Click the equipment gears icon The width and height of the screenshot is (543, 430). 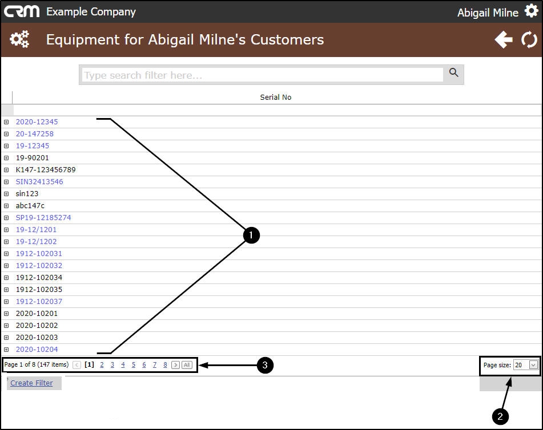coord(19,39)
